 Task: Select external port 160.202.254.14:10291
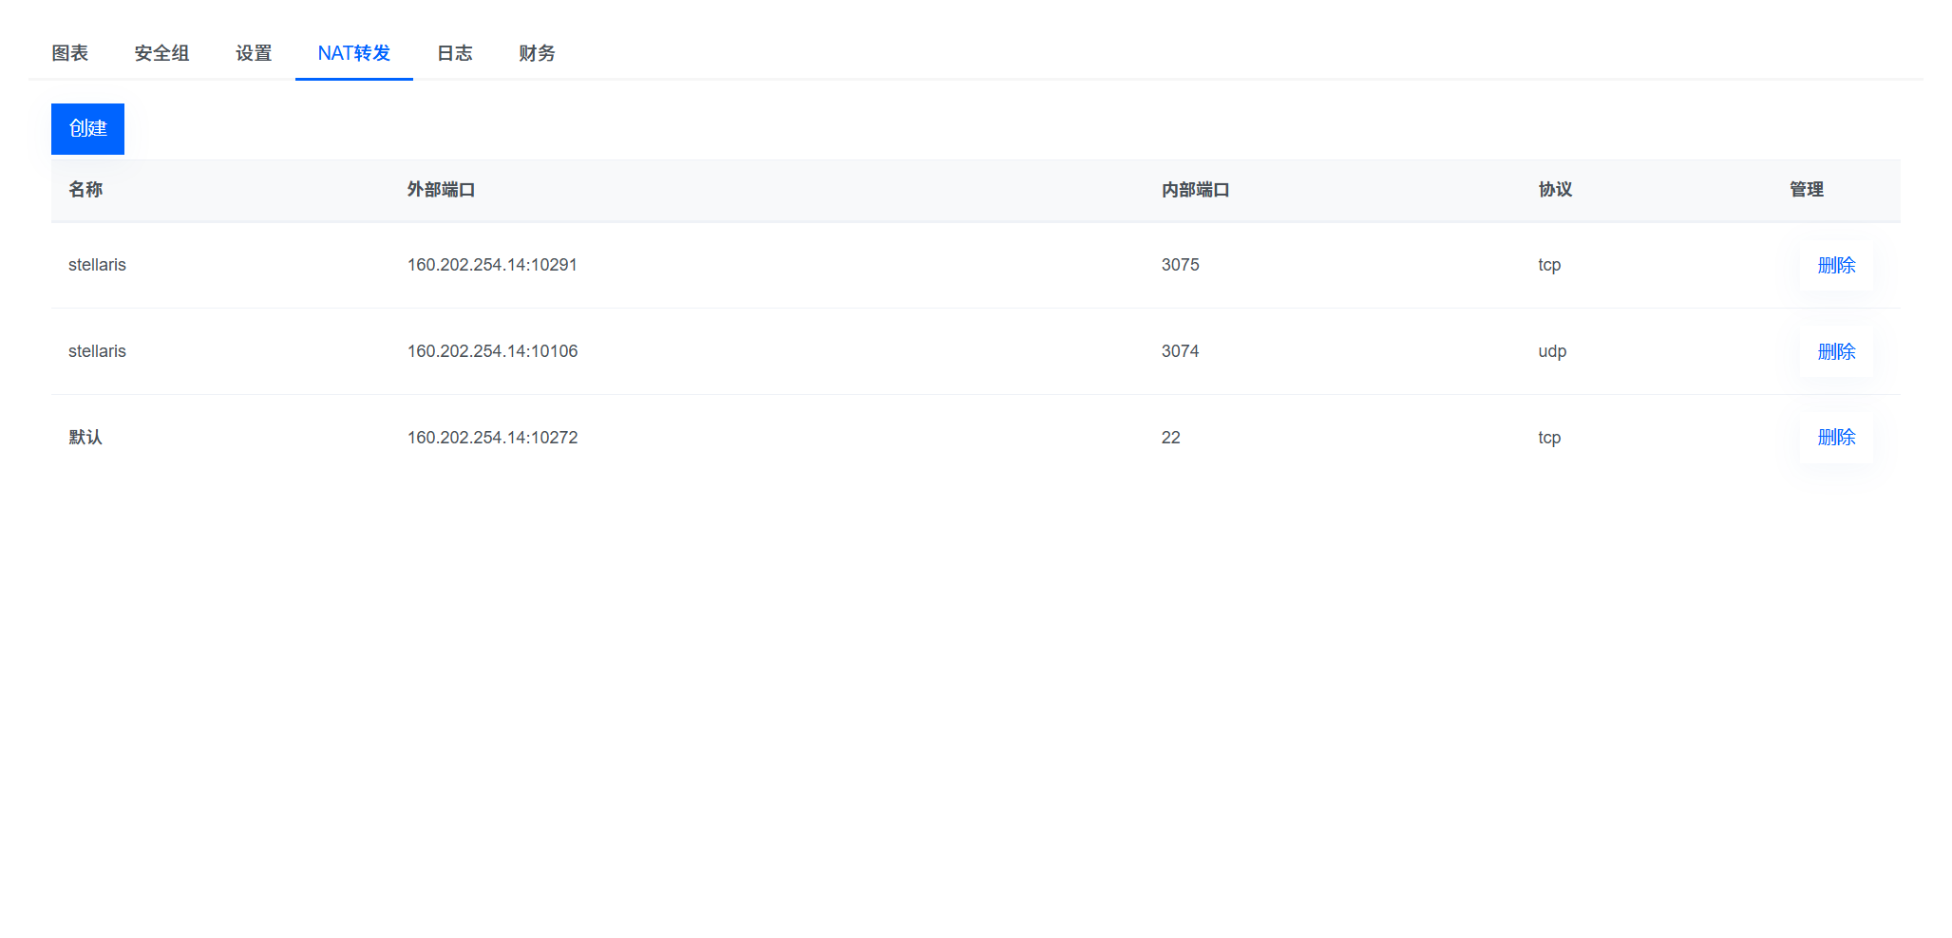[492, 265]
